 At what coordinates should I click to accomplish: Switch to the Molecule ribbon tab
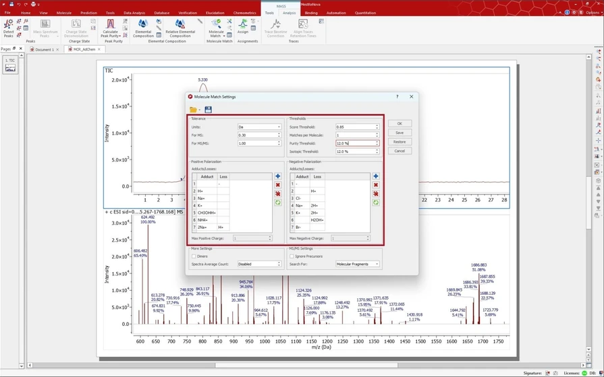(64, 13)
